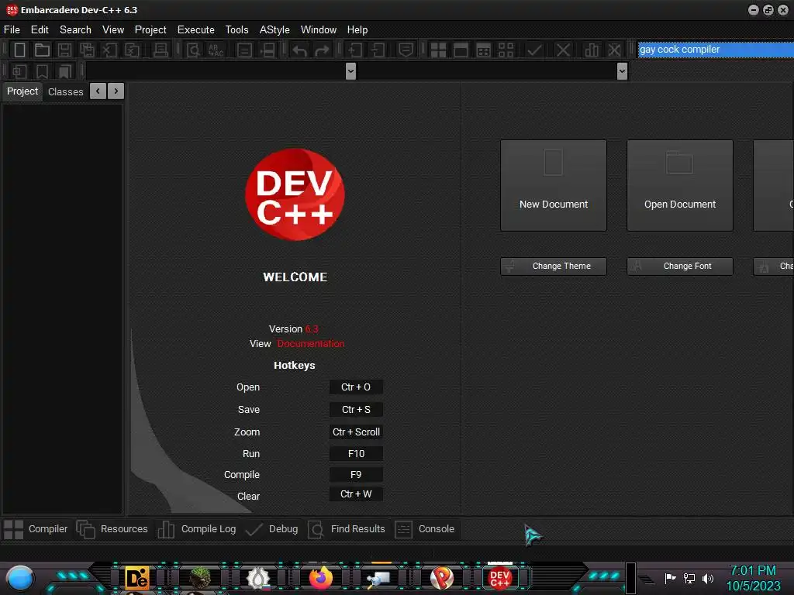Screen dimensions: 794x595
Task: Click the Toggle bookmark toolbar icon
Action: [42, 71]
